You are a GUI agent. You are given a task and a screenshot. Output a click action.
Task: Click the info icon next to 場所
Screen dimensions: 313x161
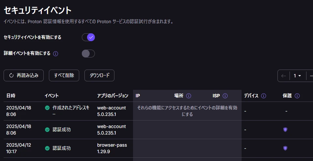189,96
